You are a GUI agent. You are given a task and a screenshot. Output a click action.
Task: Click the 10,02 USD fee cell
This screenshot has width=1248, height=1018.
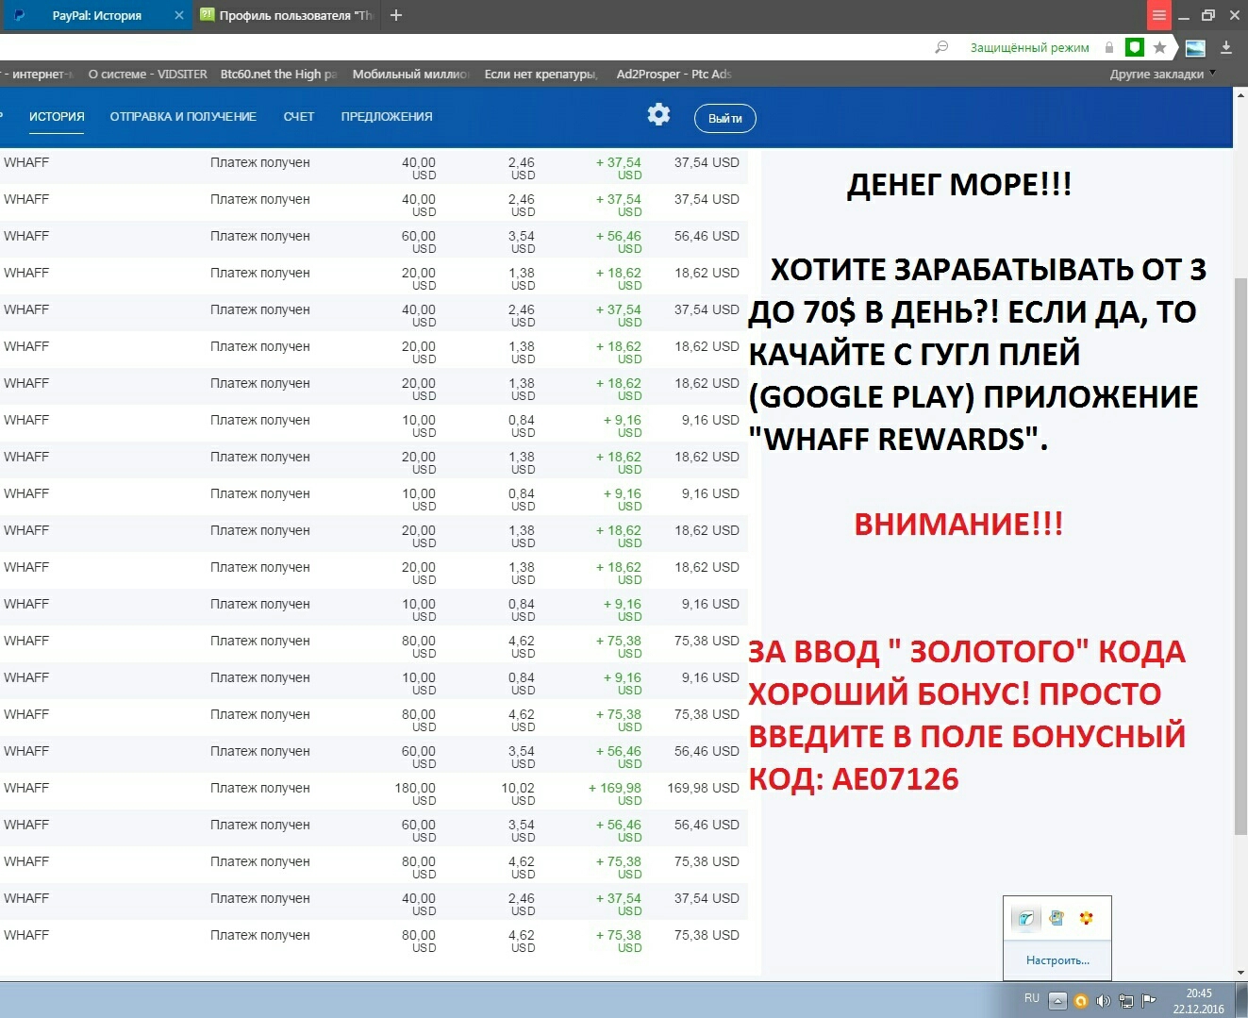(518, 793)
